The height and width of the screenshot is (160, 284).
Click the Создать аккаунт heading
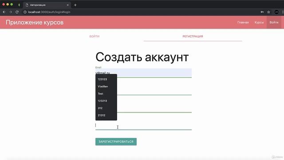tap(142, 57)
